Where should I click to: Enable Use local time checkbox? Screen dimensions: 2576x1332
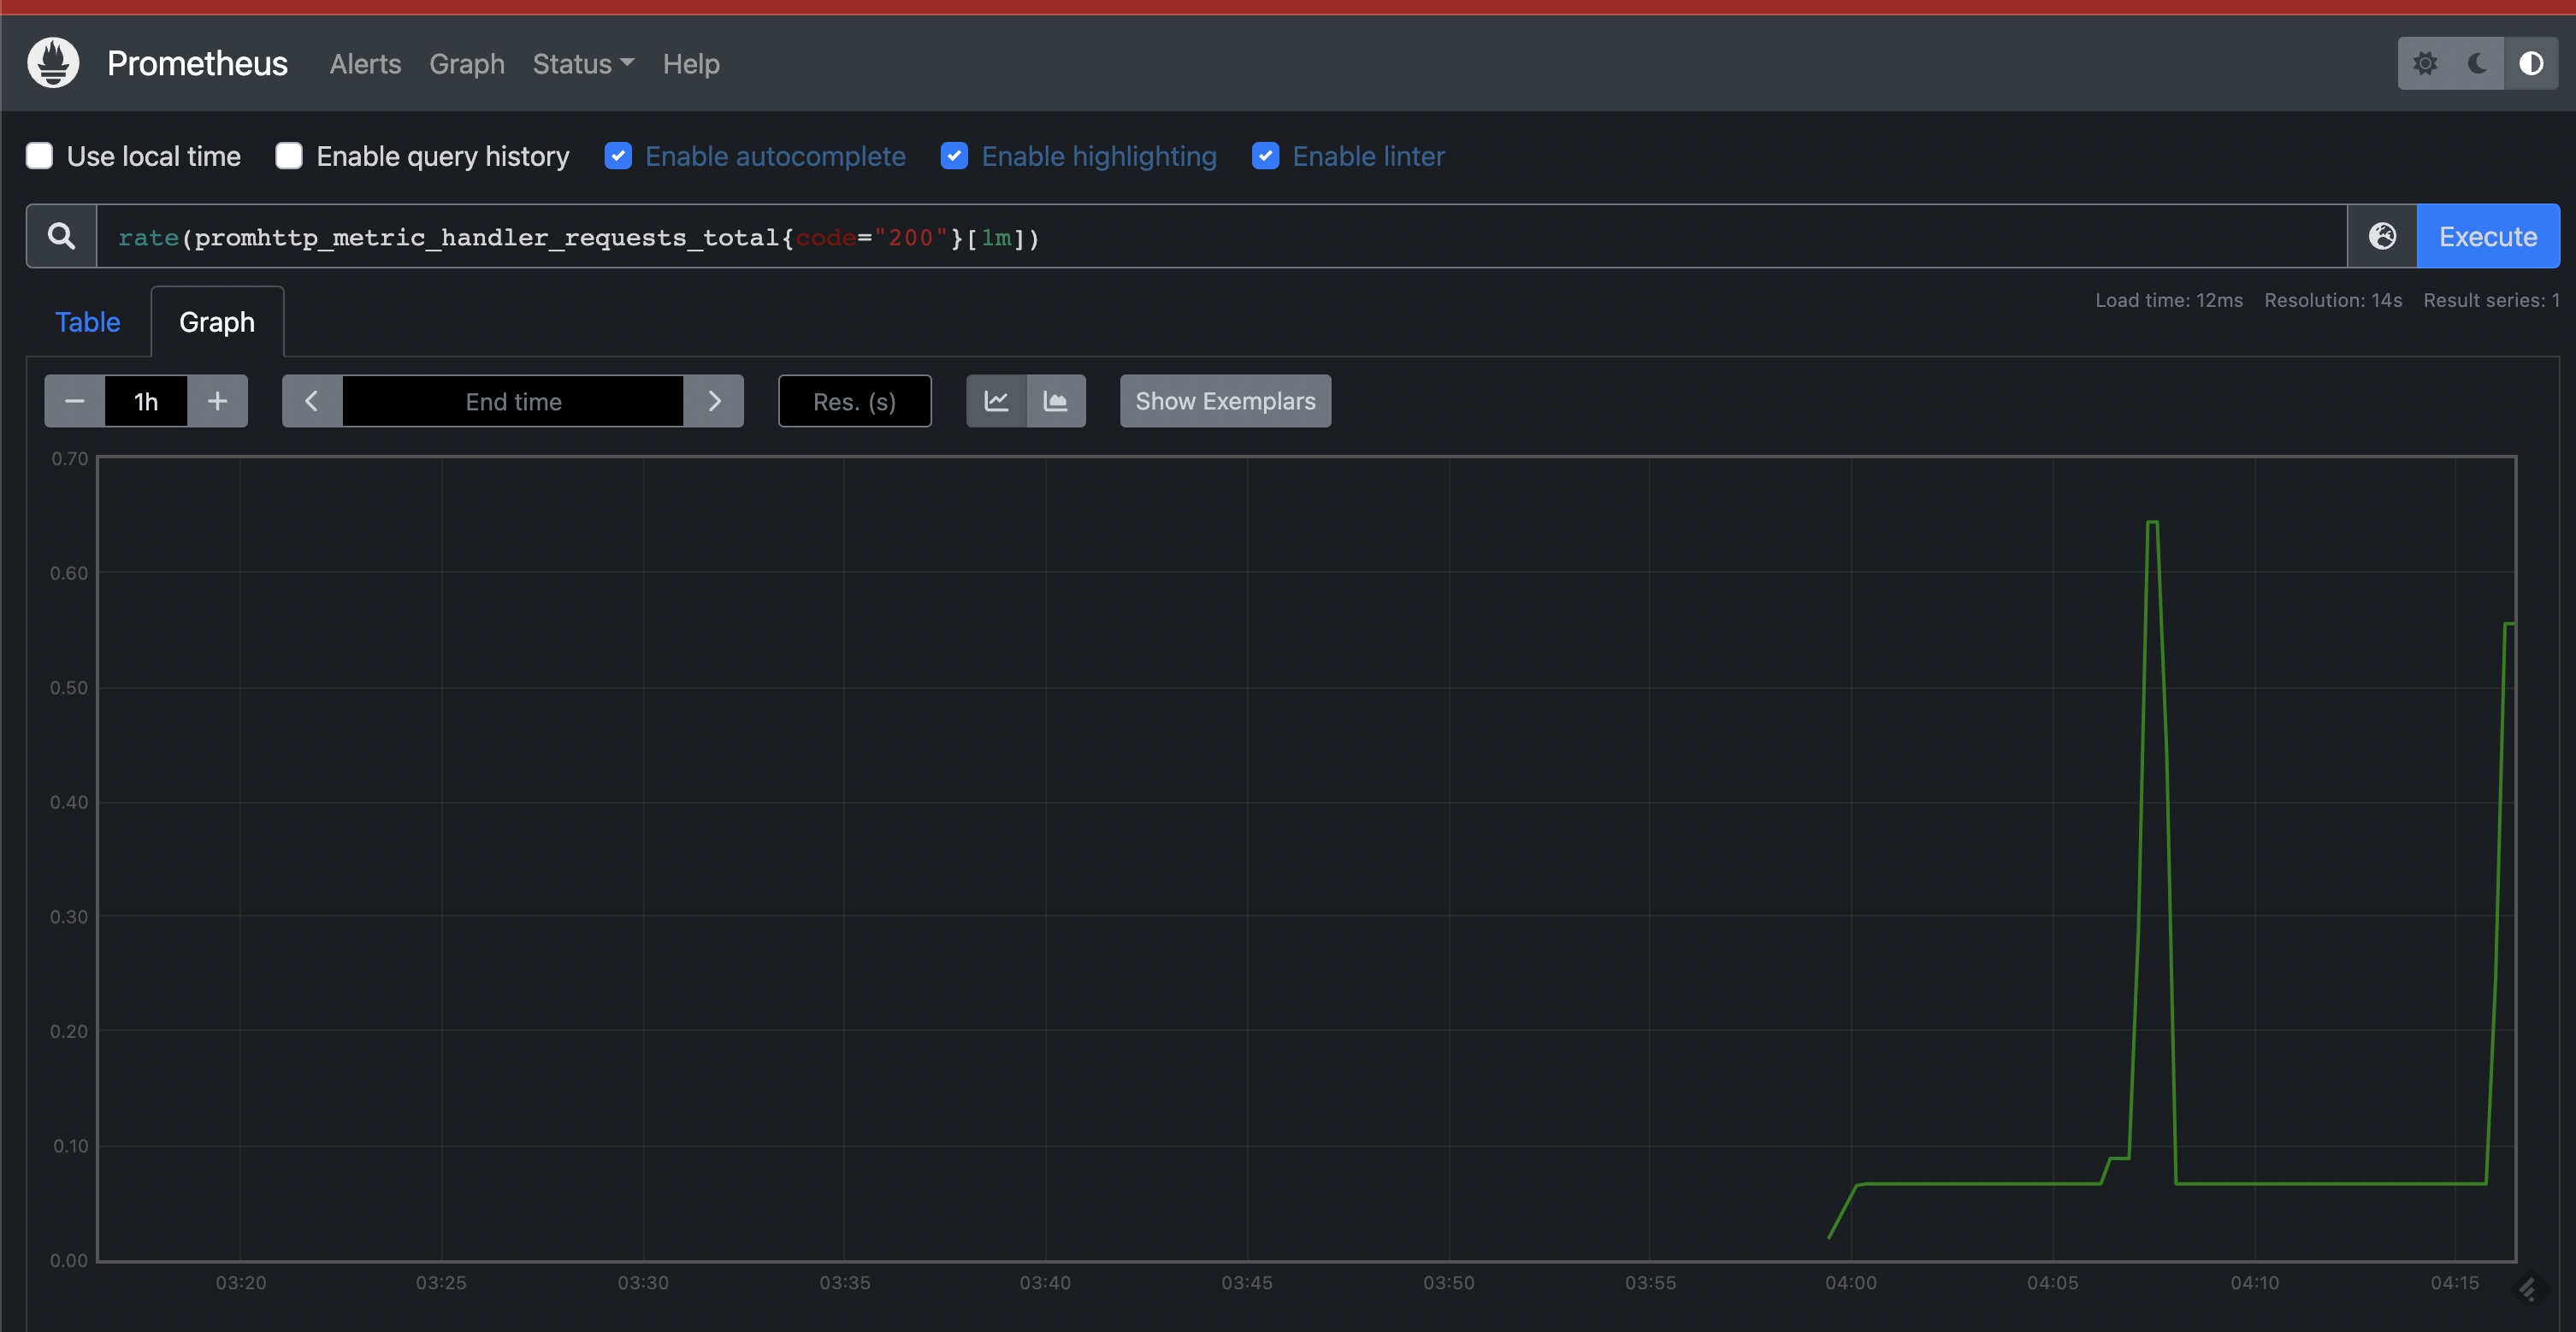pyautogui.click(x=40, y=156)
